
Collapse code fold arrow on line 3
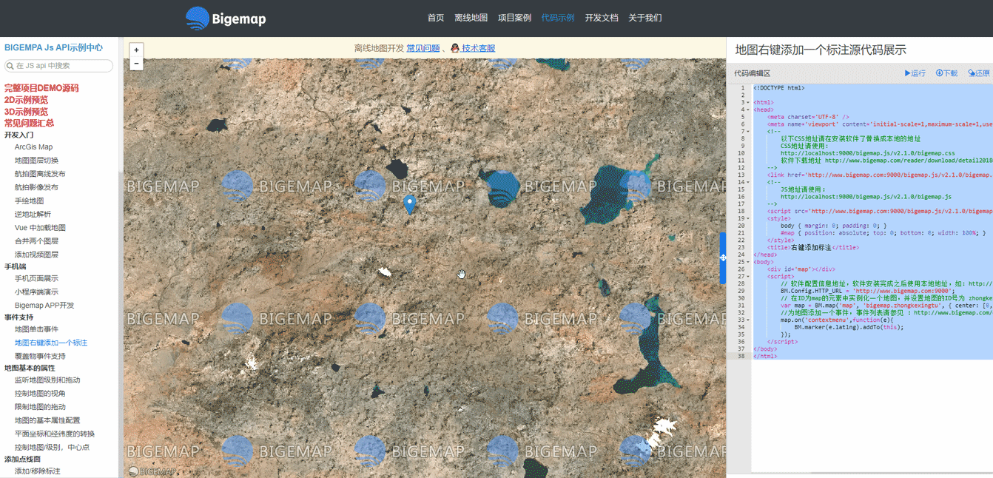pos(748,102)
